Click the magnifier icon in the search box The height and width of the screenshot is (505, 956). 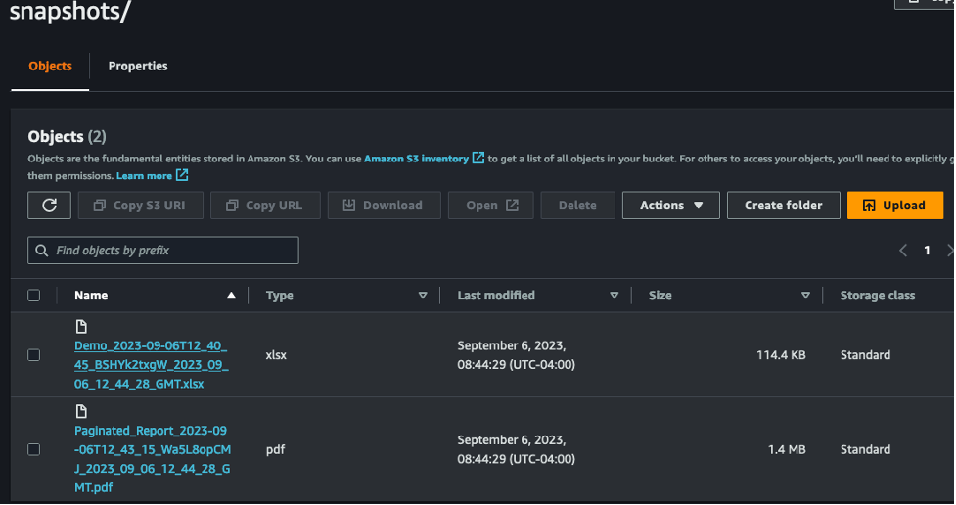[x=41, y=251]
